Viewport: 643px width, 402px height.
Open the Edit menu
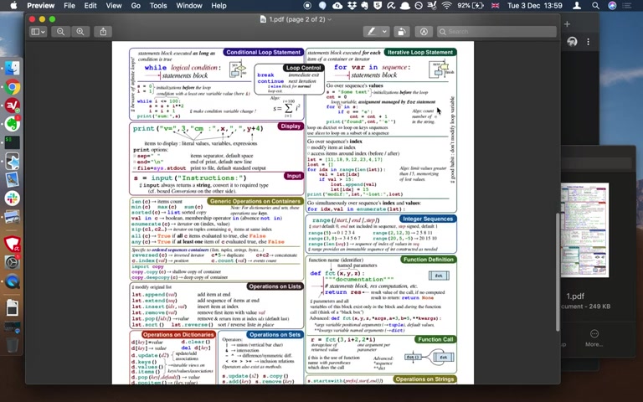tap(90, 5)
